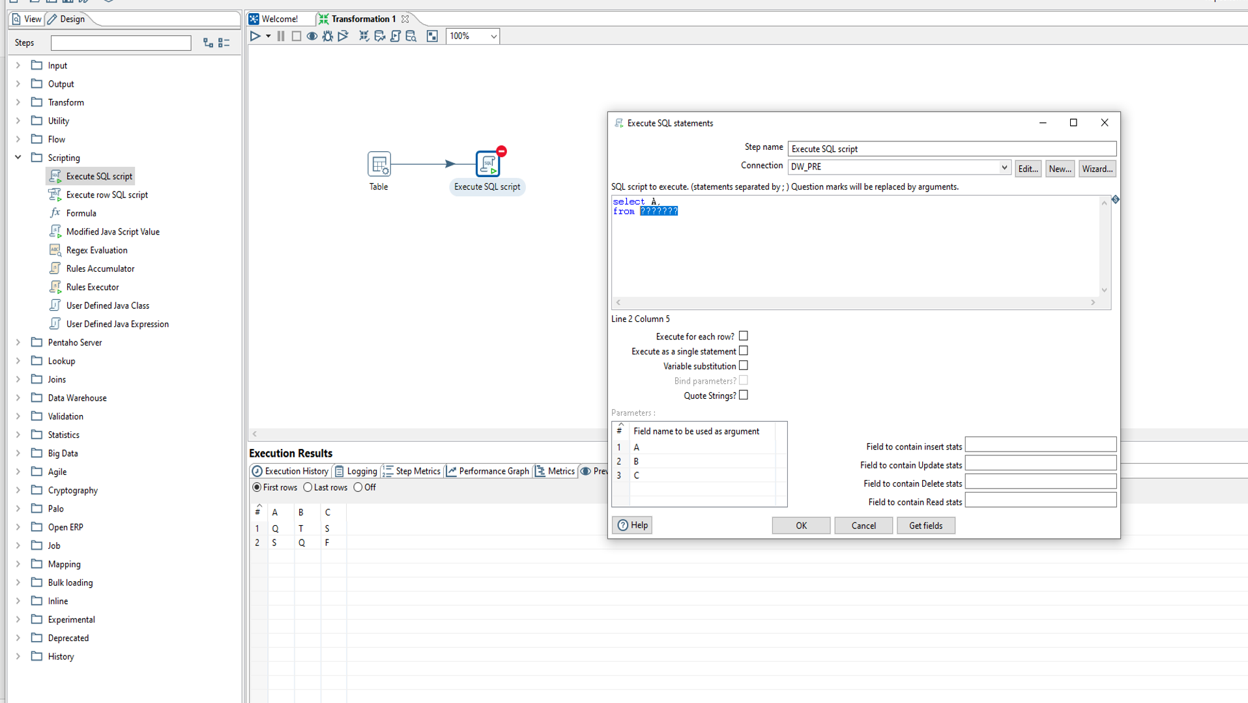Click the Preview transformation eye icon
The height and width of the screenshot is (703, 1248).
point(312,36)
